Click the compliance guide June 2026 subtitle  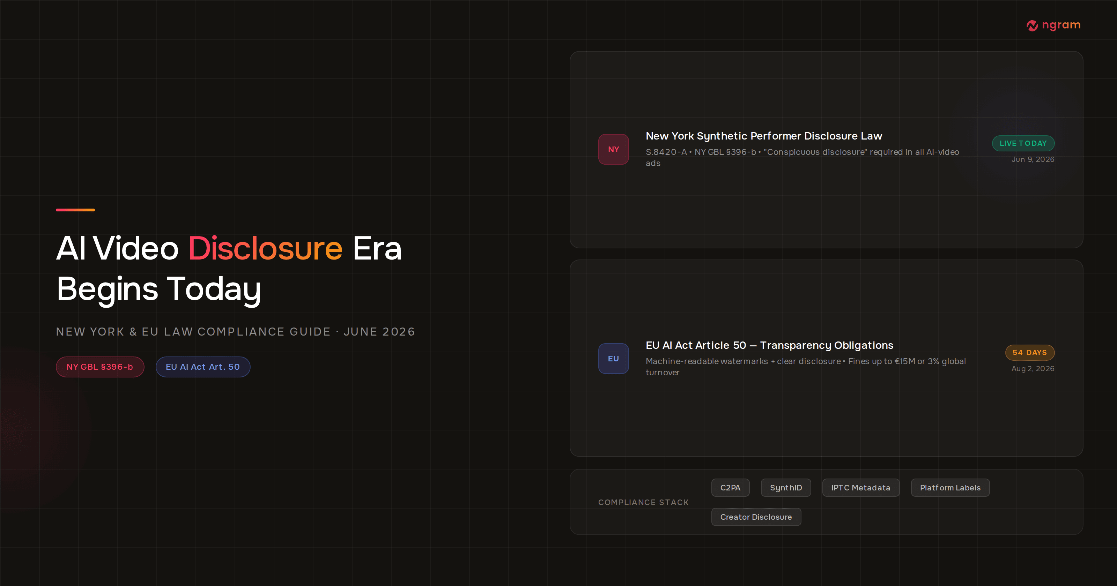click(236, 332)
